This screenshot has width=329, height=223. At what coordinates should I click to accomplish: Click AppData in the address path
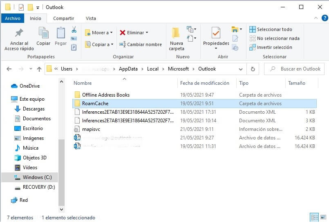(x=128, y=69)
